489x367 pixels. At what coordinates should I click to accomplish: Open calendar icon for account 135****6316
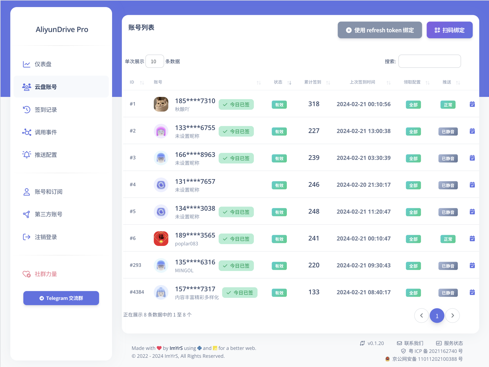[472, 265]
